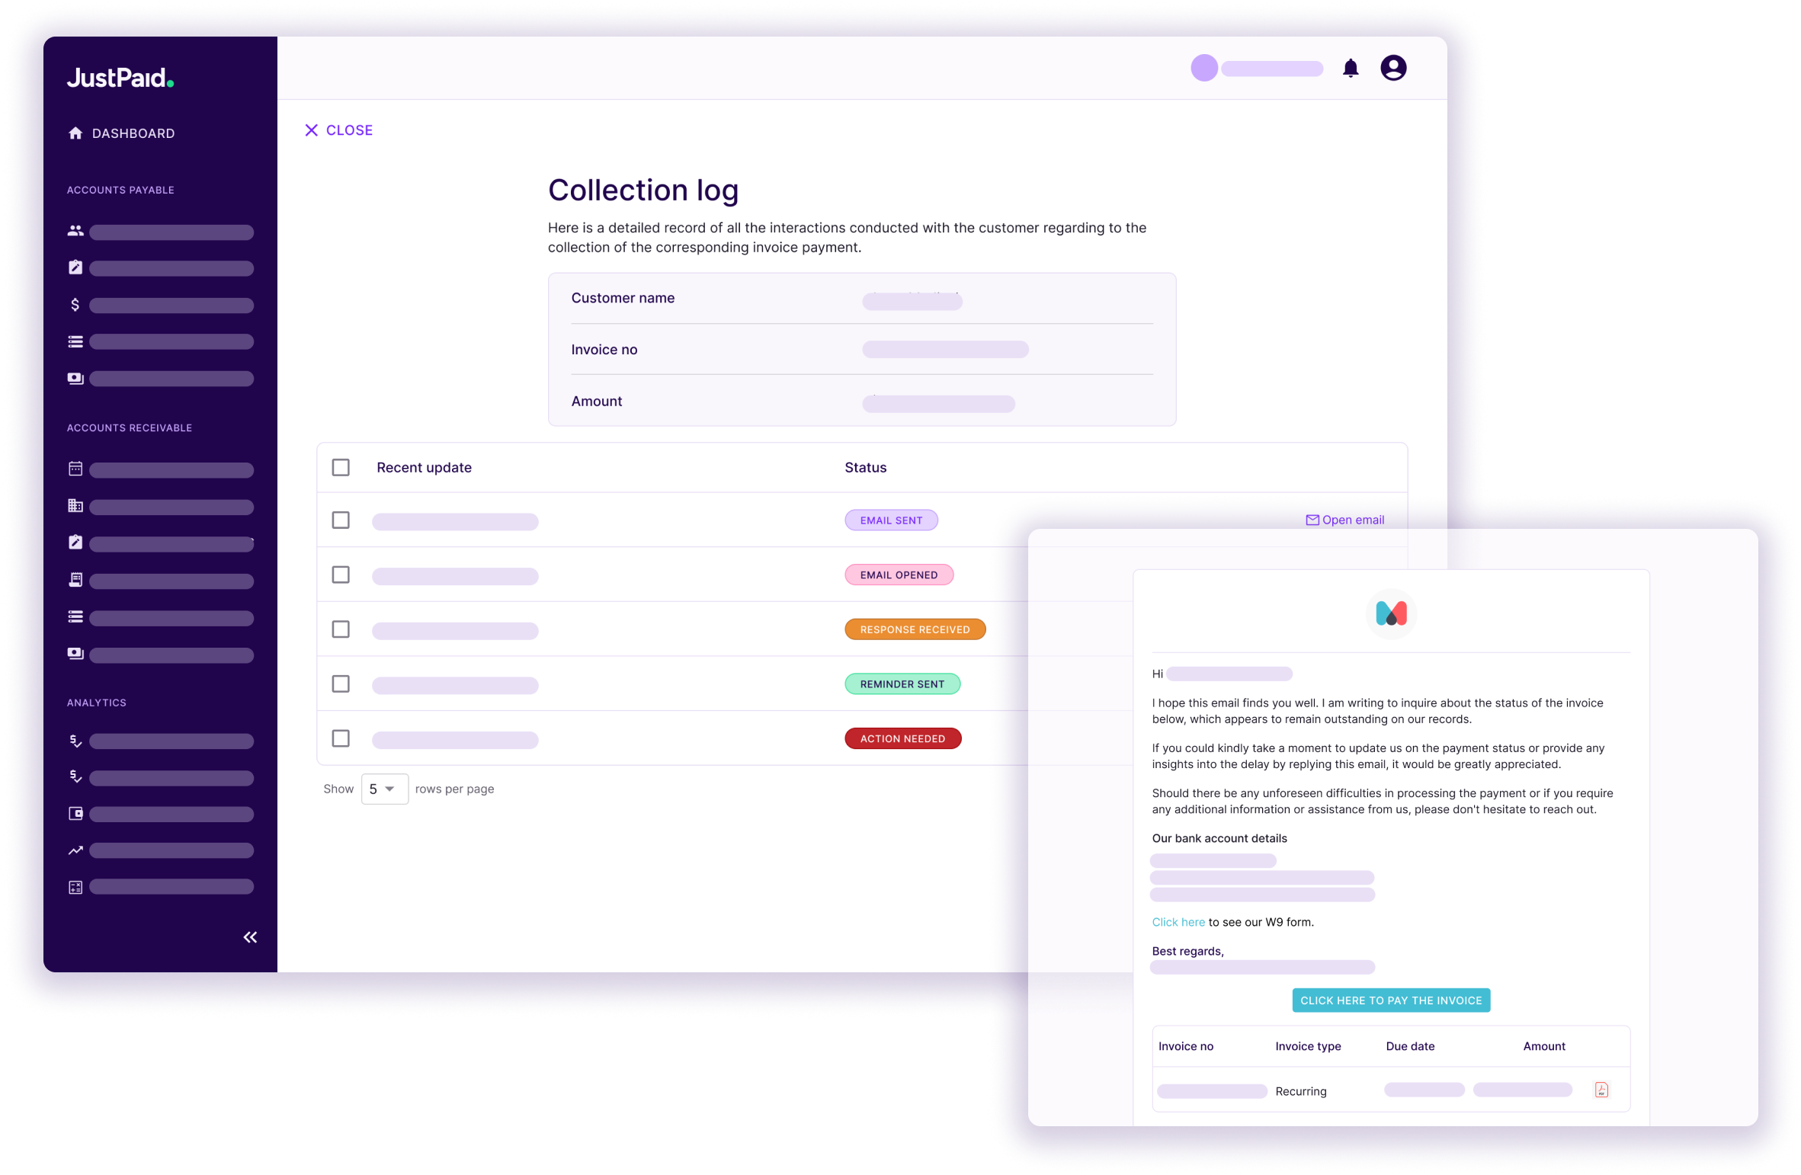This screenshot has height=1175, width=1801.
Task: Select the ACTION NEEDED row checkbox
Action: (x=341, y=738)
